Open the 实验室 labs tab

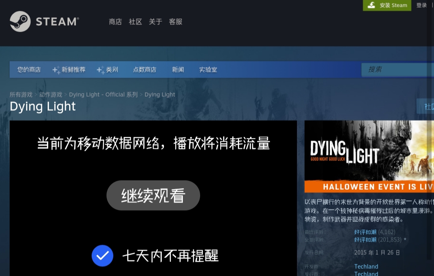point(208,70)
